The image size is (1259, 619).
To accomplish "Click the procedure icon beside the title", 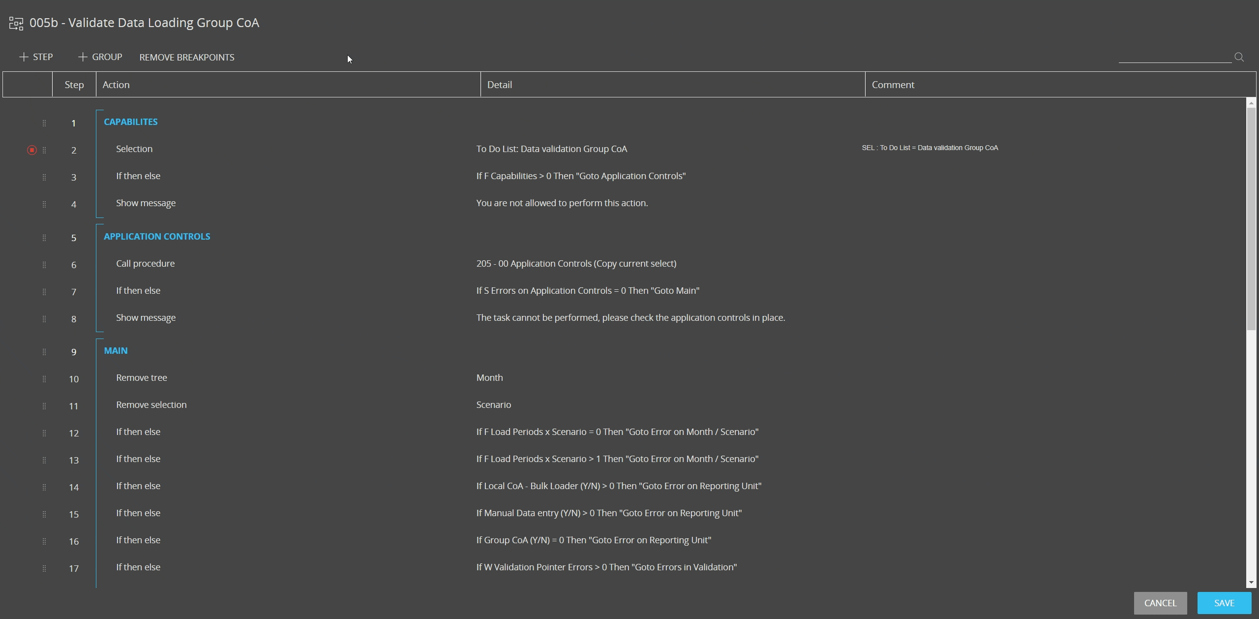I will (x=16, y=23).
